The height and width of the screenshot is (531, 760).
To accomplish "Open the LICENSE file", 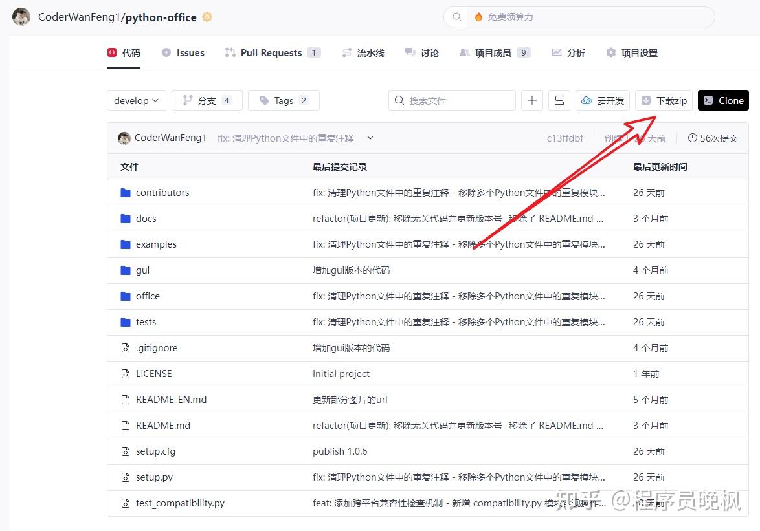I will pos(155,373).
